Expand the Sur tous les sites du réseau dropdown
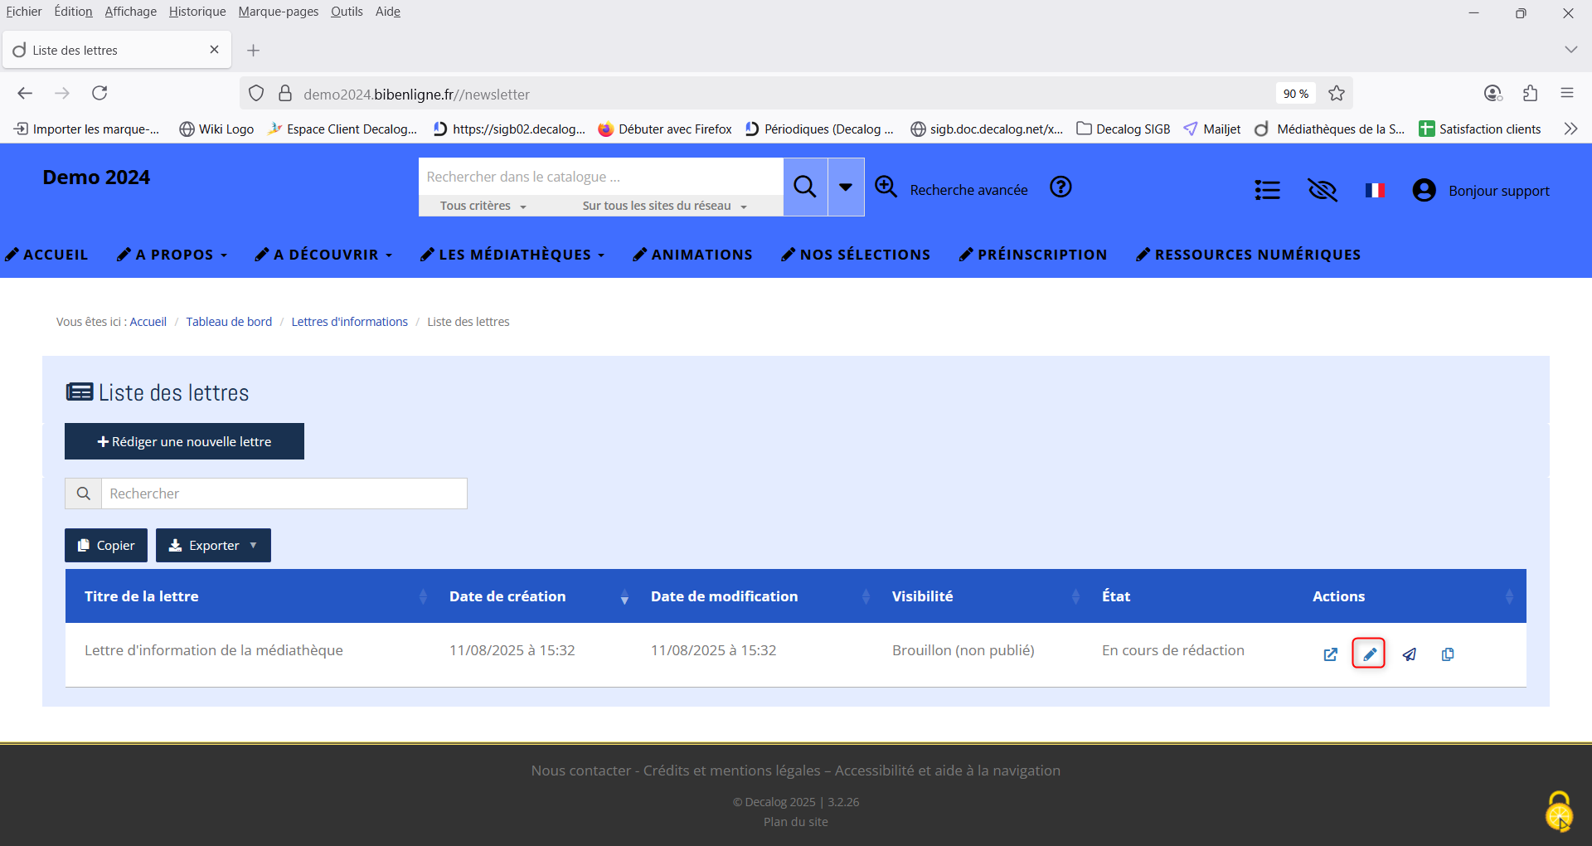 664,206
